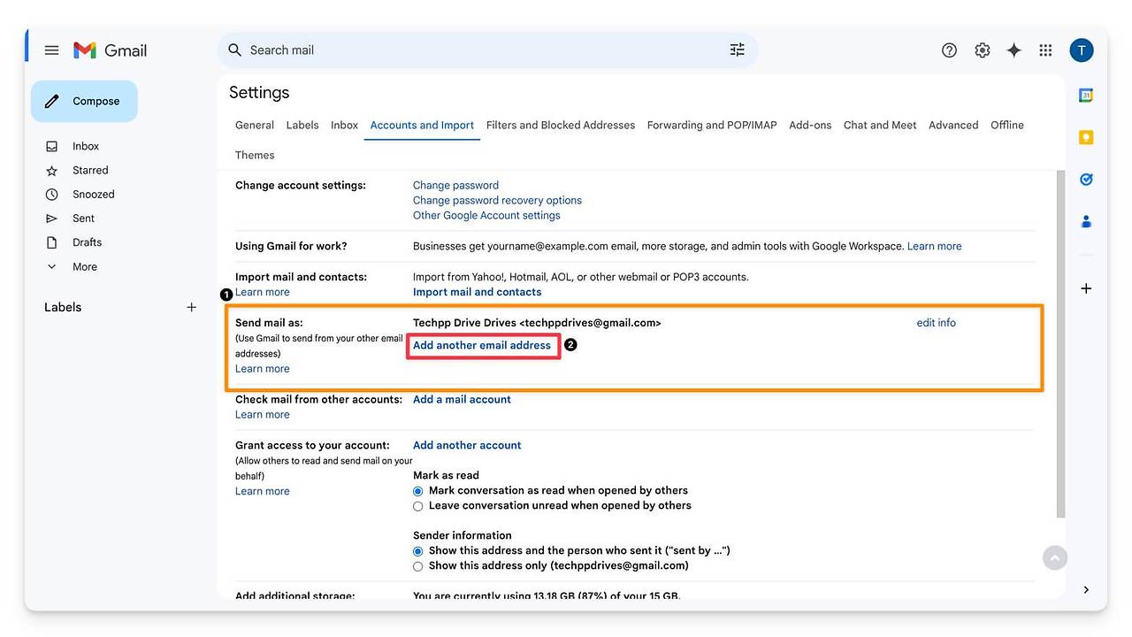
Task: Click Learn more under Check mail
Action: click(x=262, y=414)
